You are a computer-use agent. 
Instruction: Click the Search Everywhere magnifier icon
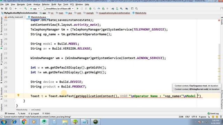(136, 9)
